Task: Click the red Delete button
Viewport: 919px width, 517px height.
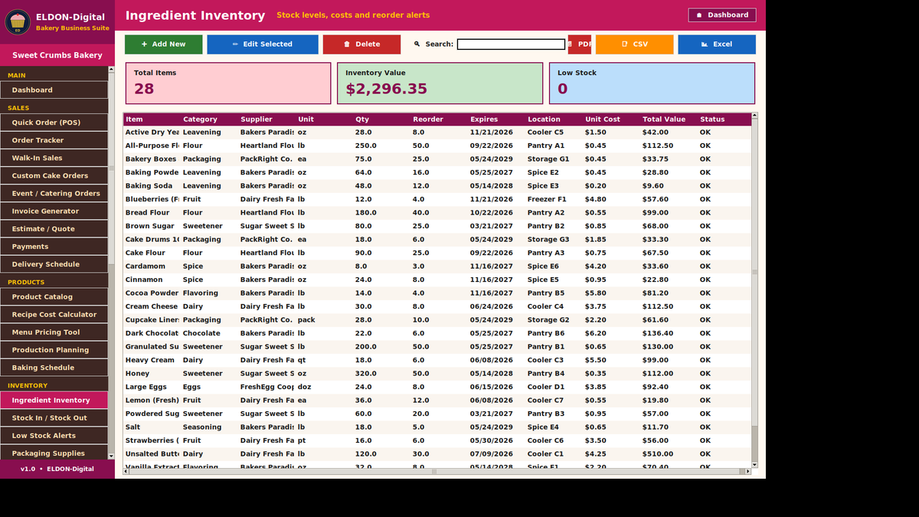Action: click(x=361, y=44)
